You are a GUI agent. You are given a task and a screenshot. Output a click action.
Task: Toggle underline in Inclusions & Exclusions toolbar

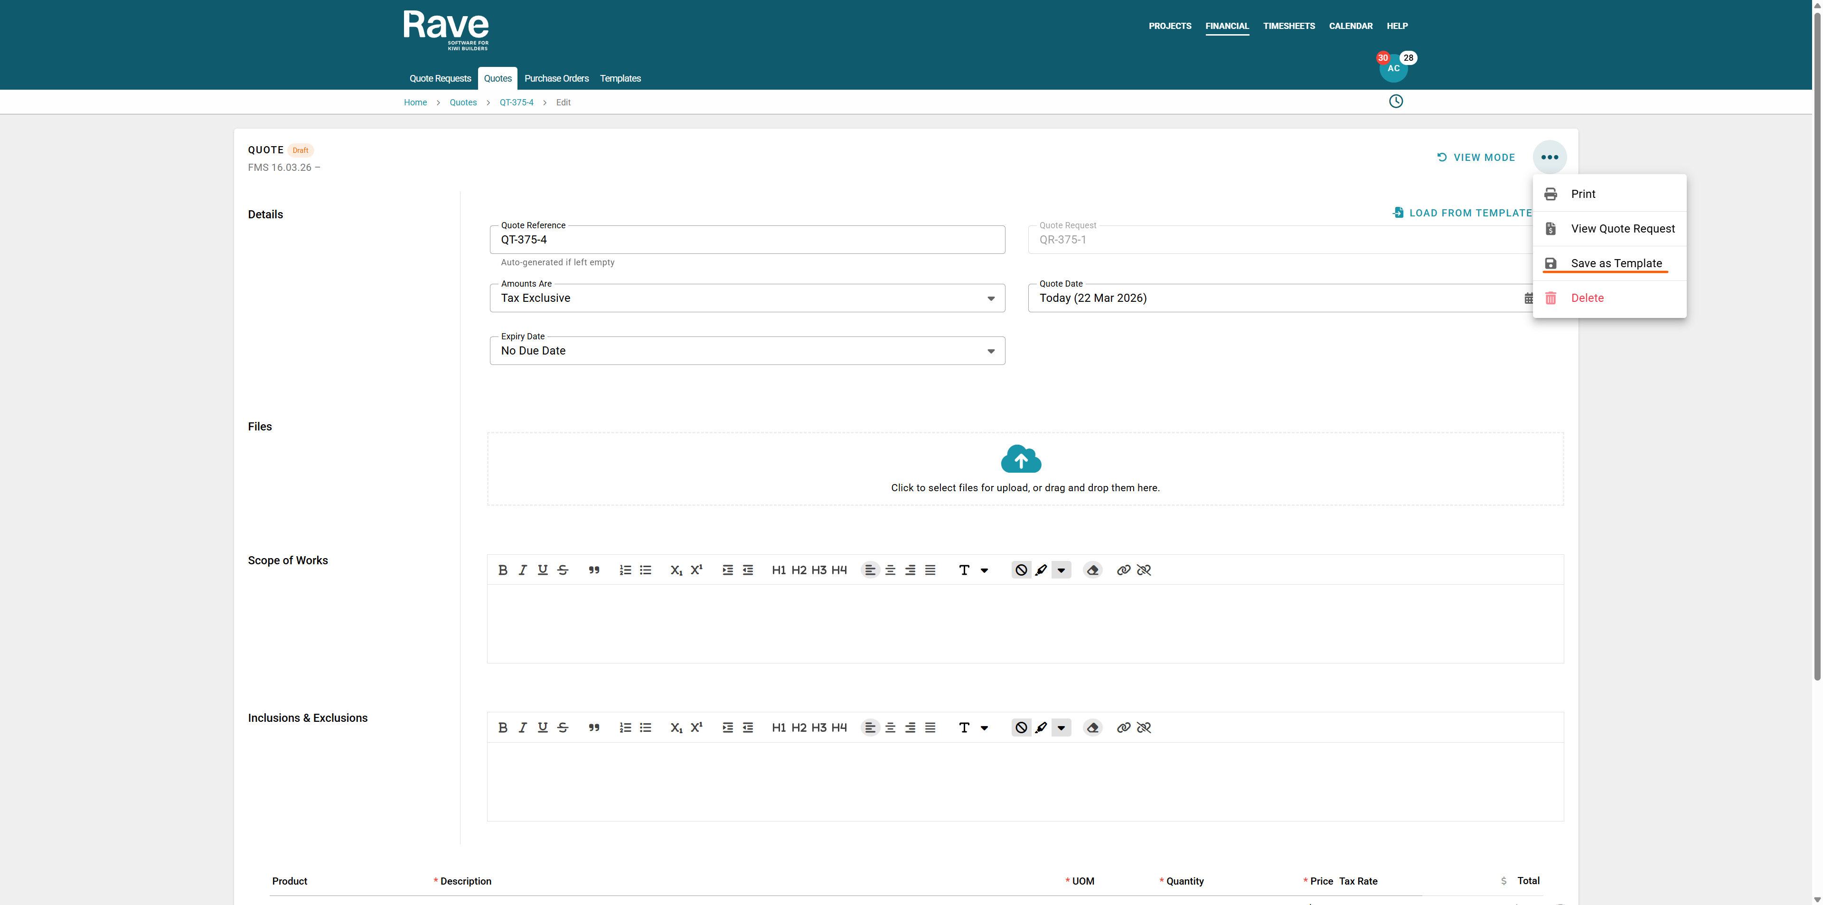pos(542,728)
